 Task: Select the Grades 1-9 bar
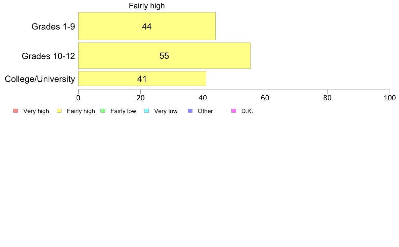click(x=147, y=26)
